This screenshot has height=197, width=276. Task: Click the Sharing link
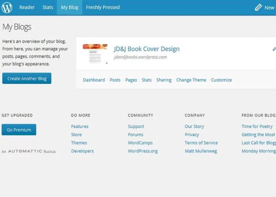(164, 80)
